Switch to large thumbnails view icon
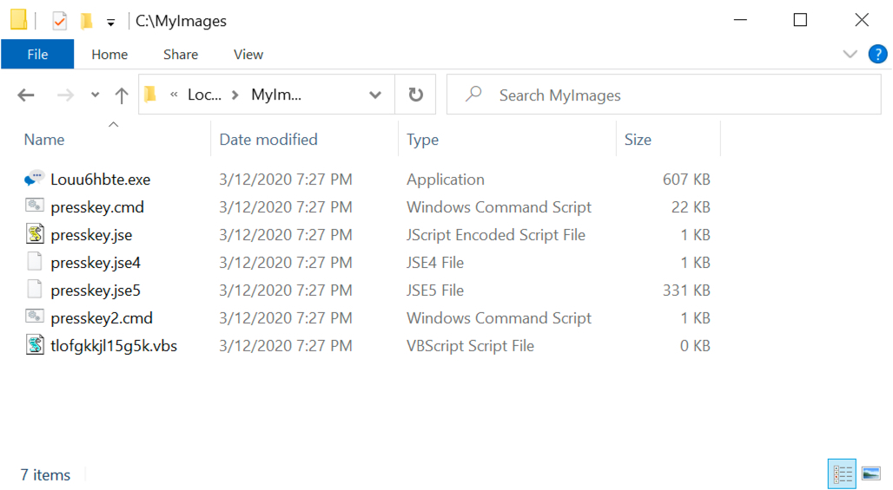The image size is (893, 490). click(871, 474)
